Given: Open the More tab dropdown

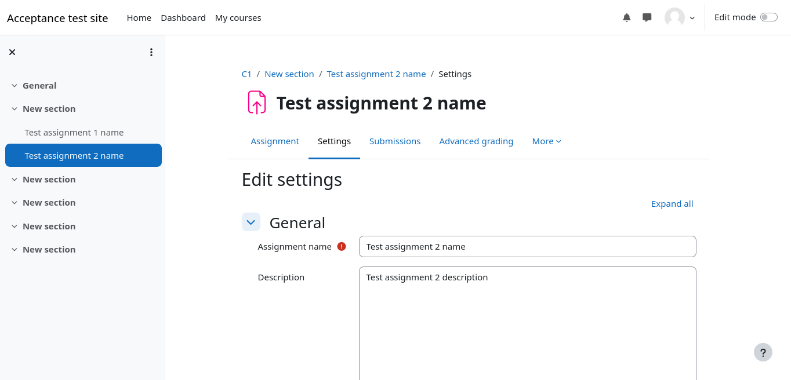Looking at the screenshot, I should [x=546, y=141].
